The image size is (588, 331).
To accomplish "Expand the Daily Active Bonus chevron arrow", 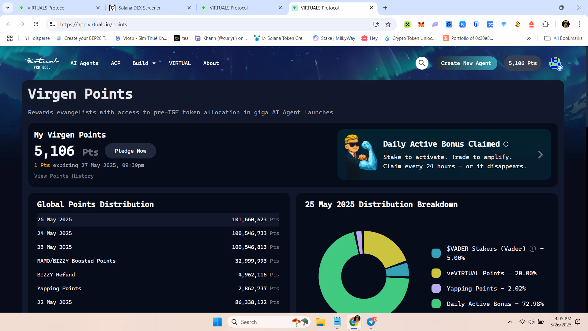I will (540, 155).
